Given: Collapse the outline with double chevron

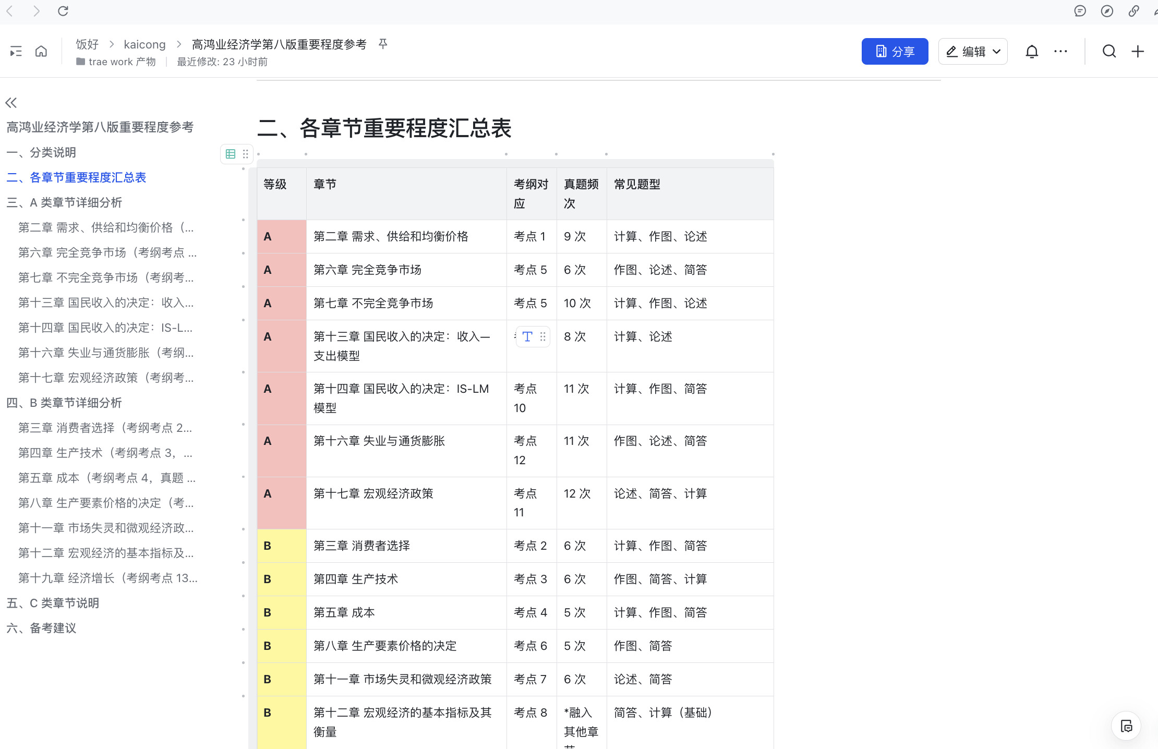Looking at the screenshot, I should (x=11, y=103).
